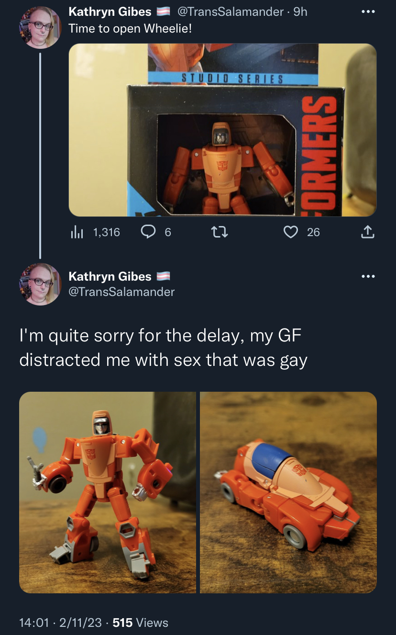Click @TransSalamander handle in first tweet header

(x=231, y=12)
